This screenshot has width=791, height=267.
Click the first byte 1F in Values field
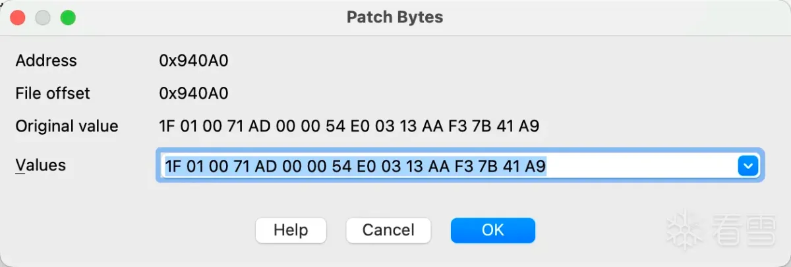pos(173,166)
